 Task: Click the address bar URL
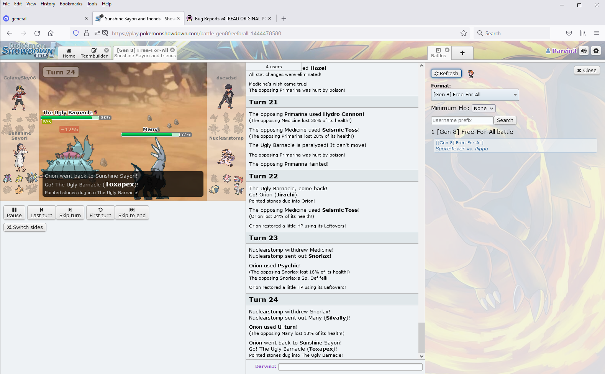tap(197, 33)
